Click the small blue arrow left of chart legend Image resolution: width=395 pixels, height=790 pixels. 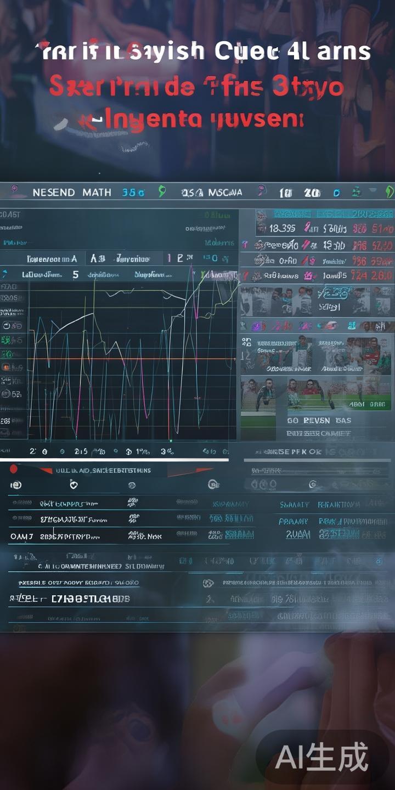click(x=4, y=274)
